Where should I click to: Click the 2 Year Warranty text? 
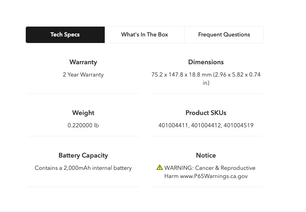(x=83, y=75)
